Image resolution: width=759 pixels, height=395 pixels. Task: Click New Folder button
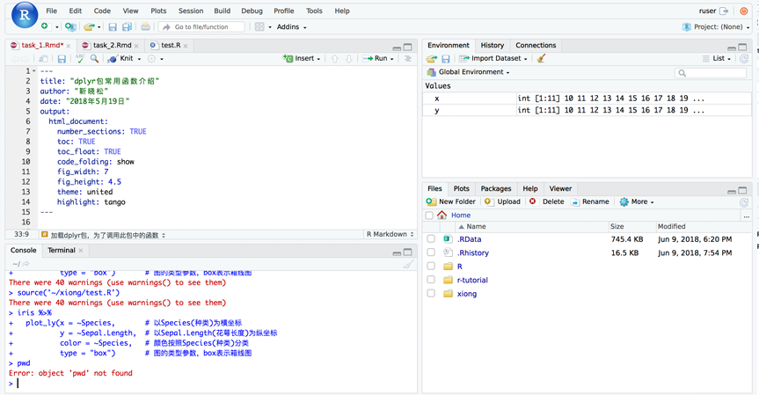click(x=450, y=201)
